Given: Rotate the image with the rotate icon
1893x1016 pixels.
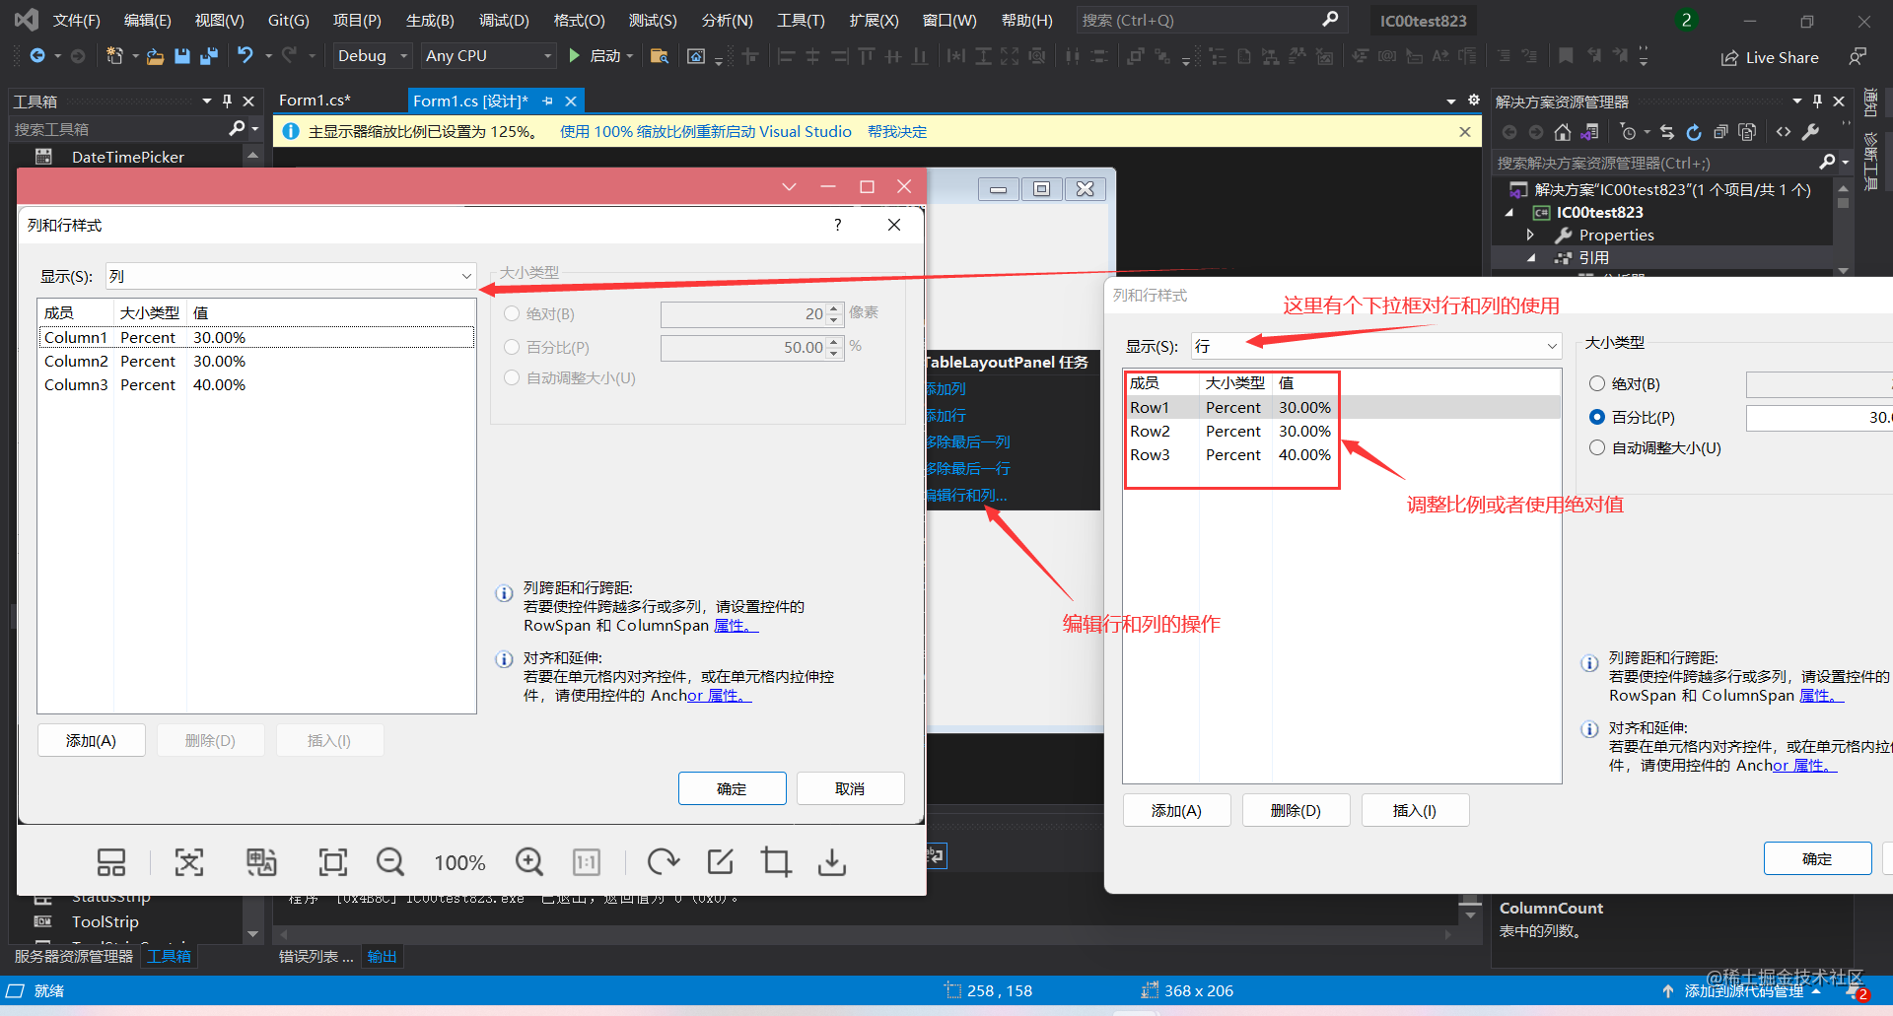Looking at the screenshot, I should [x=663, y=861].
